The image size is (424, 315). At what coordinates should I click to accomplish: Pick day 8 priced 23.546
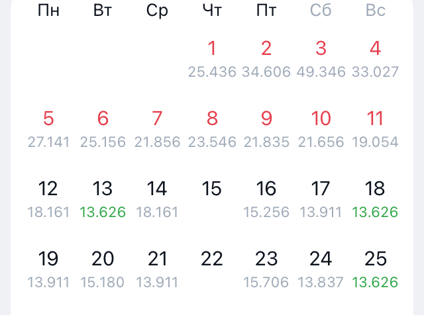coord(212,128)
